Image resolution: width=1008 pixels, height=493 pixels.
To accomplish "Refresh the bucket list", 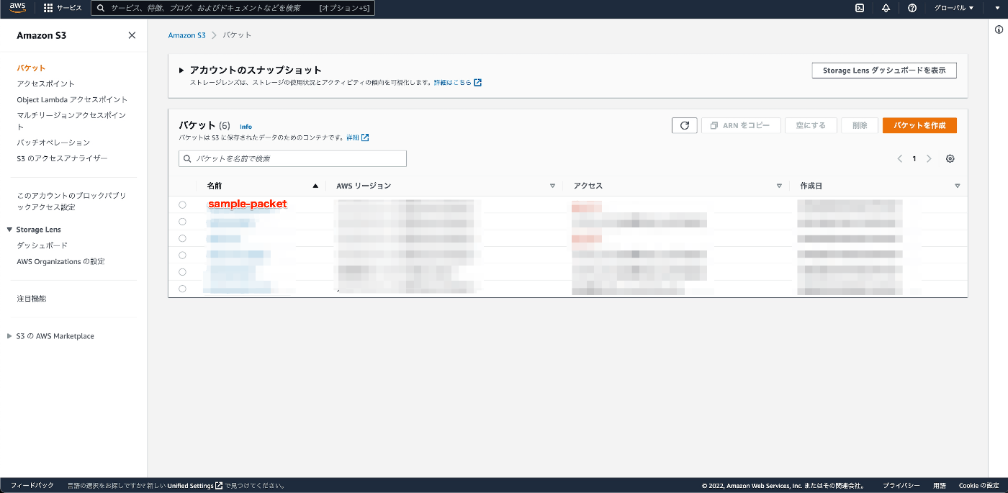I will click(685, 125).
